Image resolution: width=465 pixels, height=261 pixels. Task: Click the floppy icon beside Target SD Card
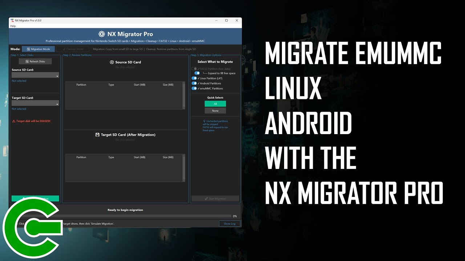pos(97,134)
